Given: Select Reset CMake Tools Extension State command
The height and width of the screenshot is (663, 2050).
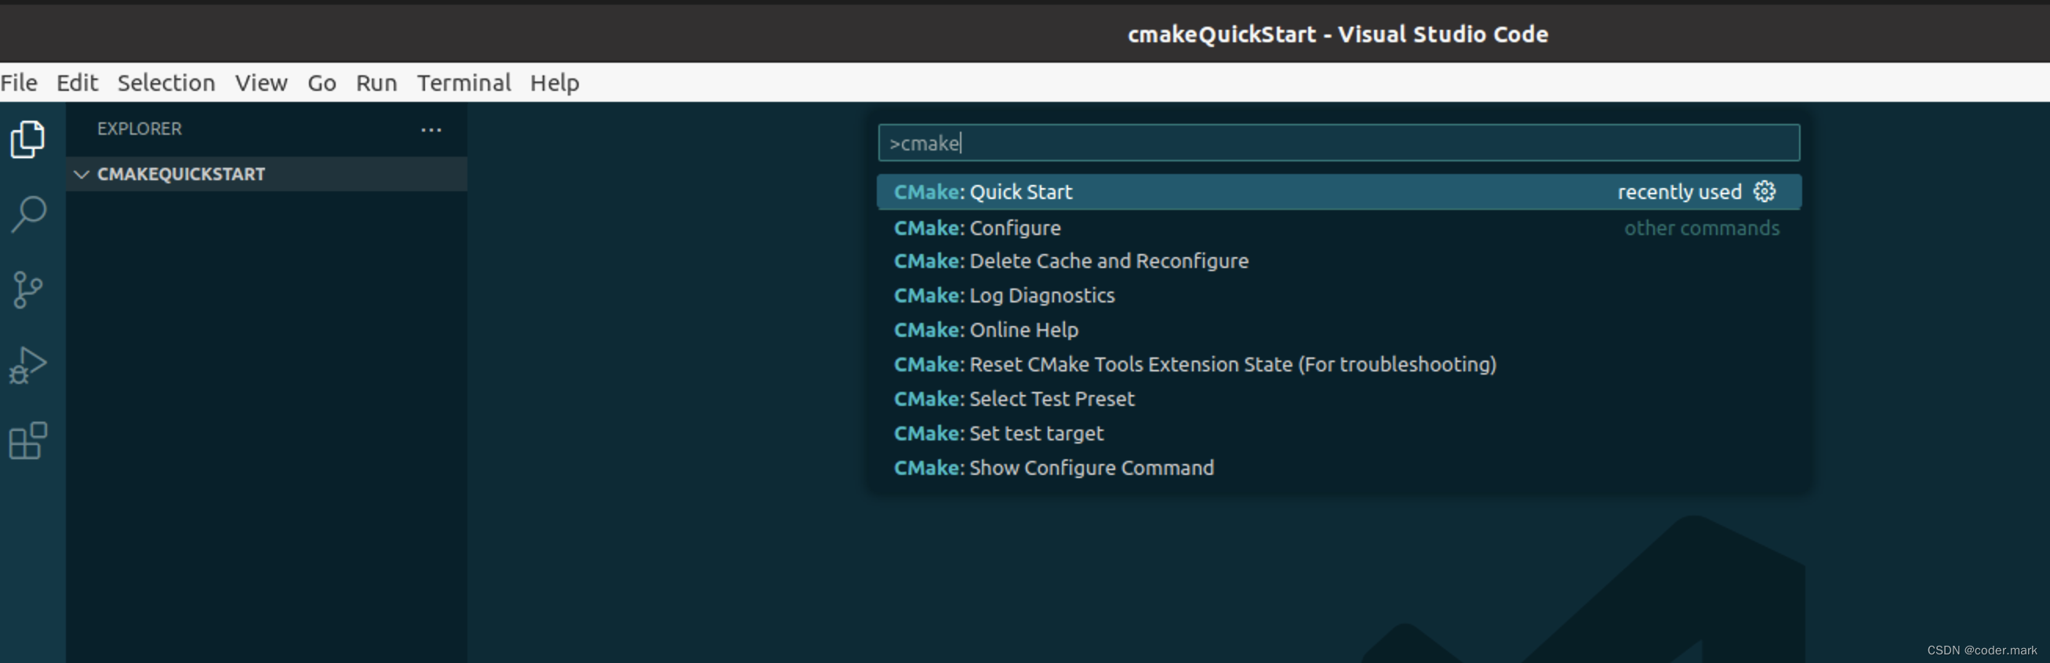Looking at the screenshot, I should click(x=1339, y=364).
